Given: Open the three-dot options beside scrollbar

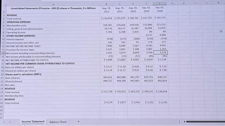Looking at the screenshot, I should click(x=179, y=122).
